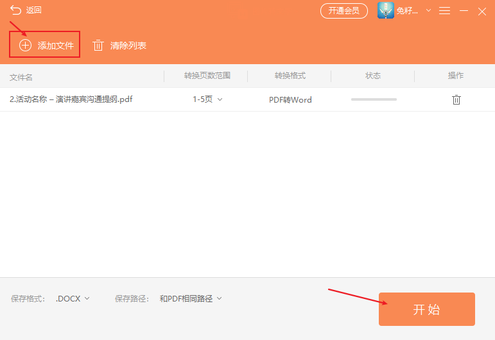Click the 文件名 column header
495x340 pixels.
pos(21,77)
